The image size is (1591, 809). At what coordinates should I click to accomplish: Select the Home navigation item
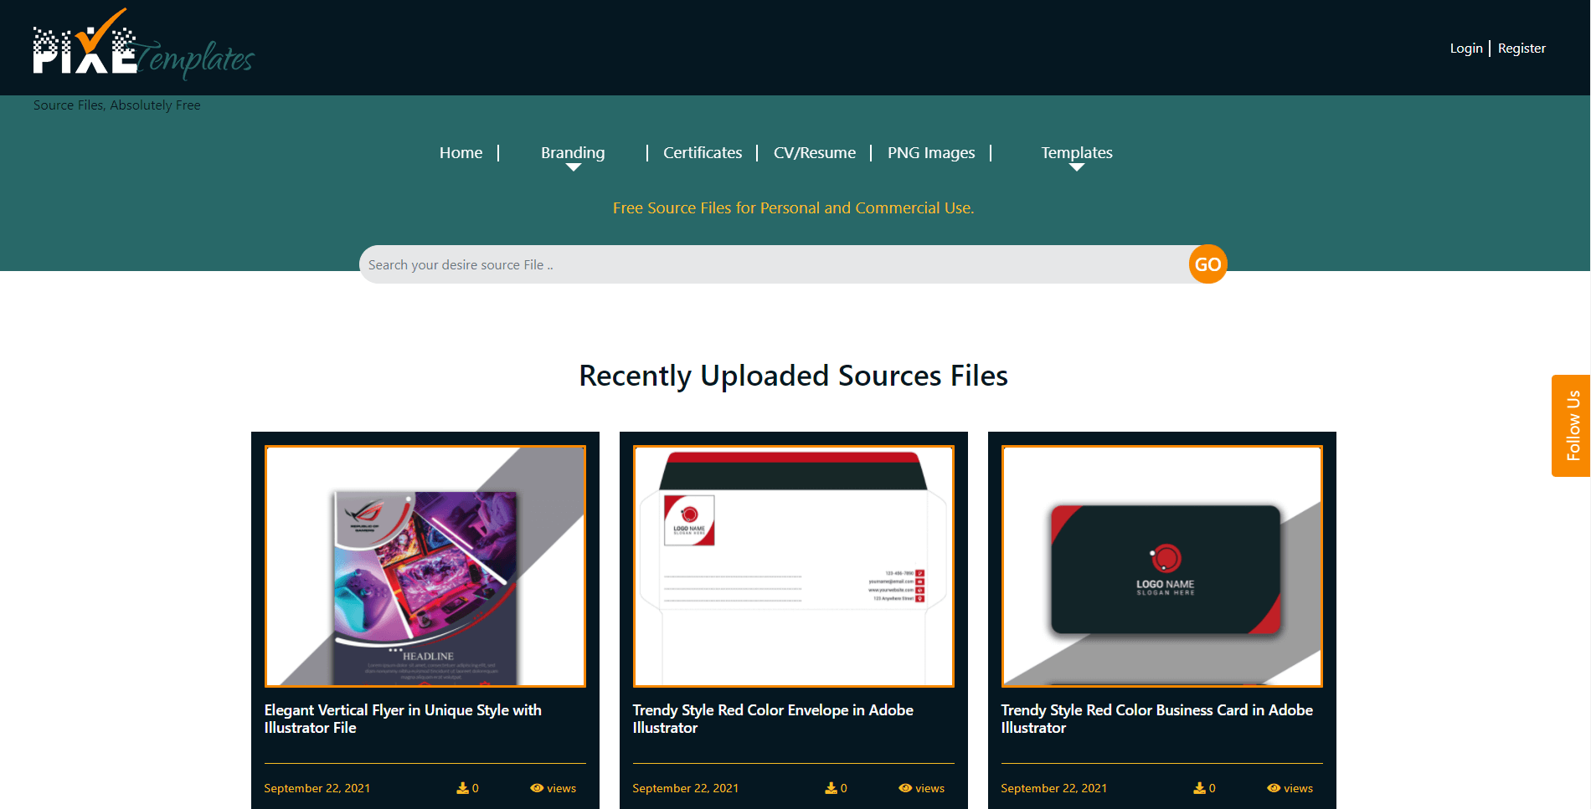click(x=461, y=152)
